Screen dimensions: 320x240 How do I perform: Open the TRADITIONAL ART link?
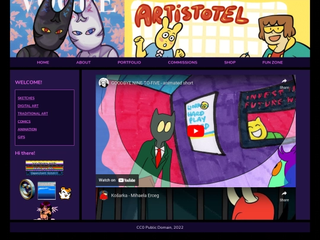(33, 114)
